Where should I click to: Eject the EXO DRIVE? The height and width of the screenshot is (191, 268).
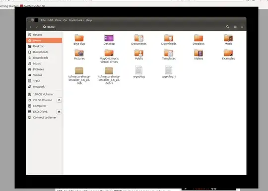click(59, 112)
